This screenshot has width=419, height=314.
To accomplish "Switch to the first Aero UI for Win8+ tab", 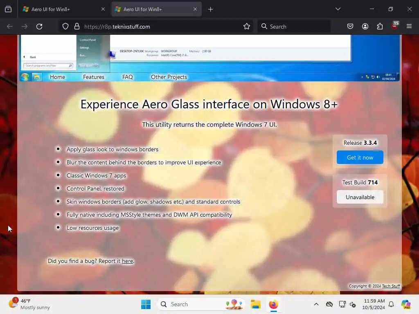I will click(x=64, y=9).
